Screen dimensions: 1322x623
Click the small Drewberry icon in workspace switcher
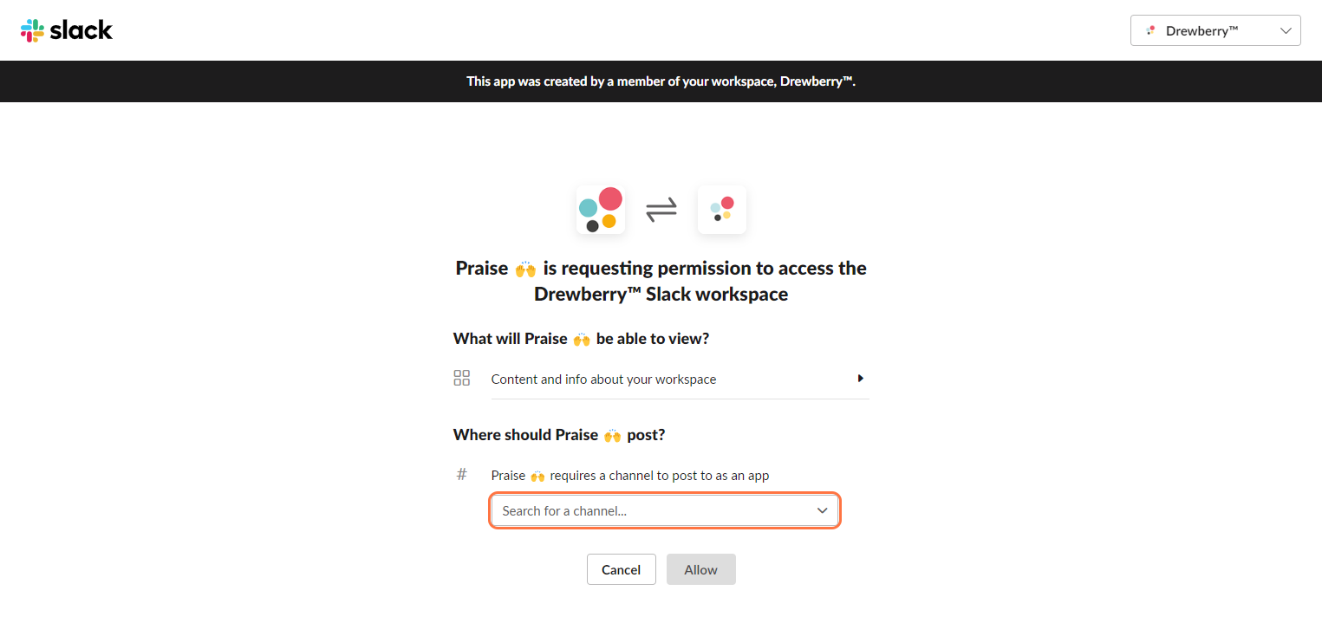(x=1151, y=30)
